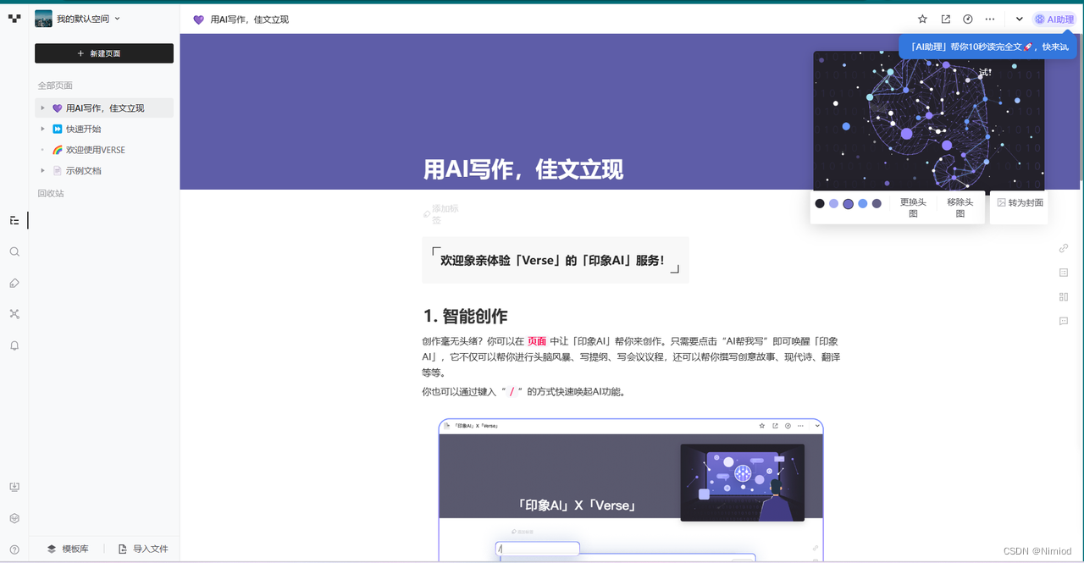This screenshot has height=563, width=1084.
Task: Click the workspace avatar image
Action: pos(43,19)
